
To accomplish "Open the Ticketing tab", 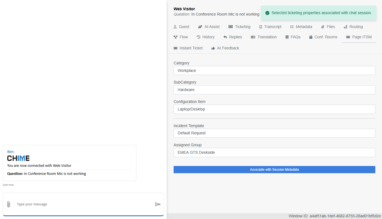I will (239, 27).
